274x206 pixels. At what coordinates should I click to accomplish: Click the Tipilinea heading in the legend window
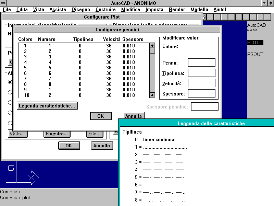point(132,132)
